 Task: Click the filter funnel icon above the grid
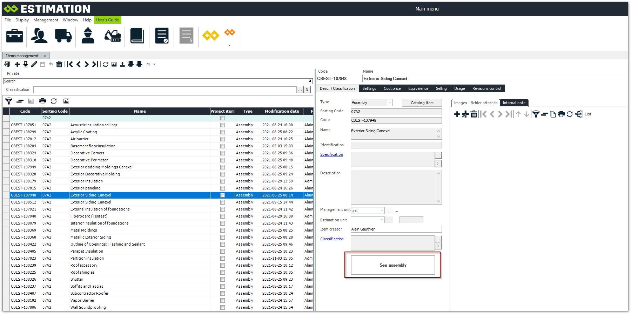tap(9, 101)
